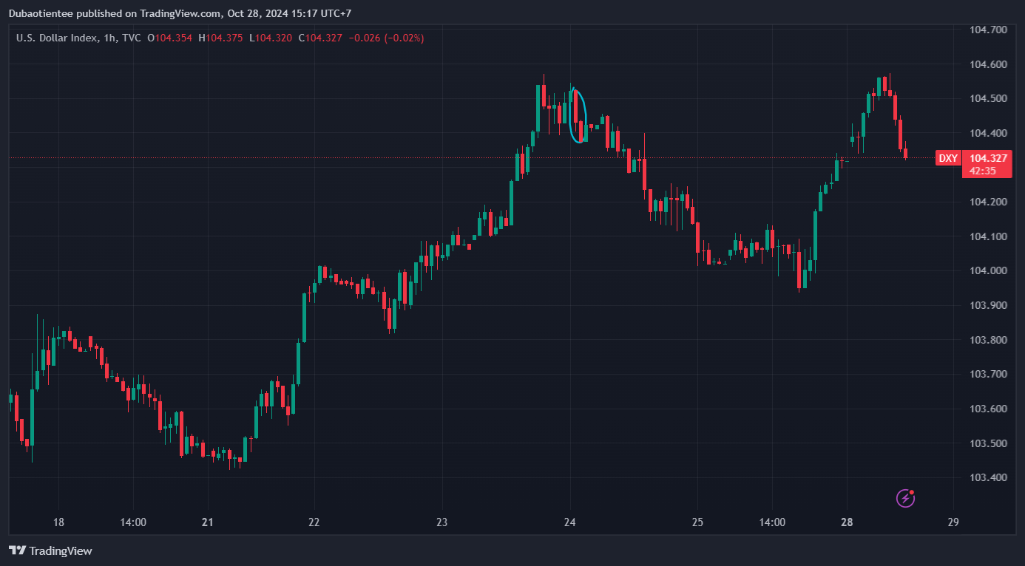The height and width of the screenshot is (566, 1025).
Task: Click the 104.327 current price label
Action: coord(988,158)
